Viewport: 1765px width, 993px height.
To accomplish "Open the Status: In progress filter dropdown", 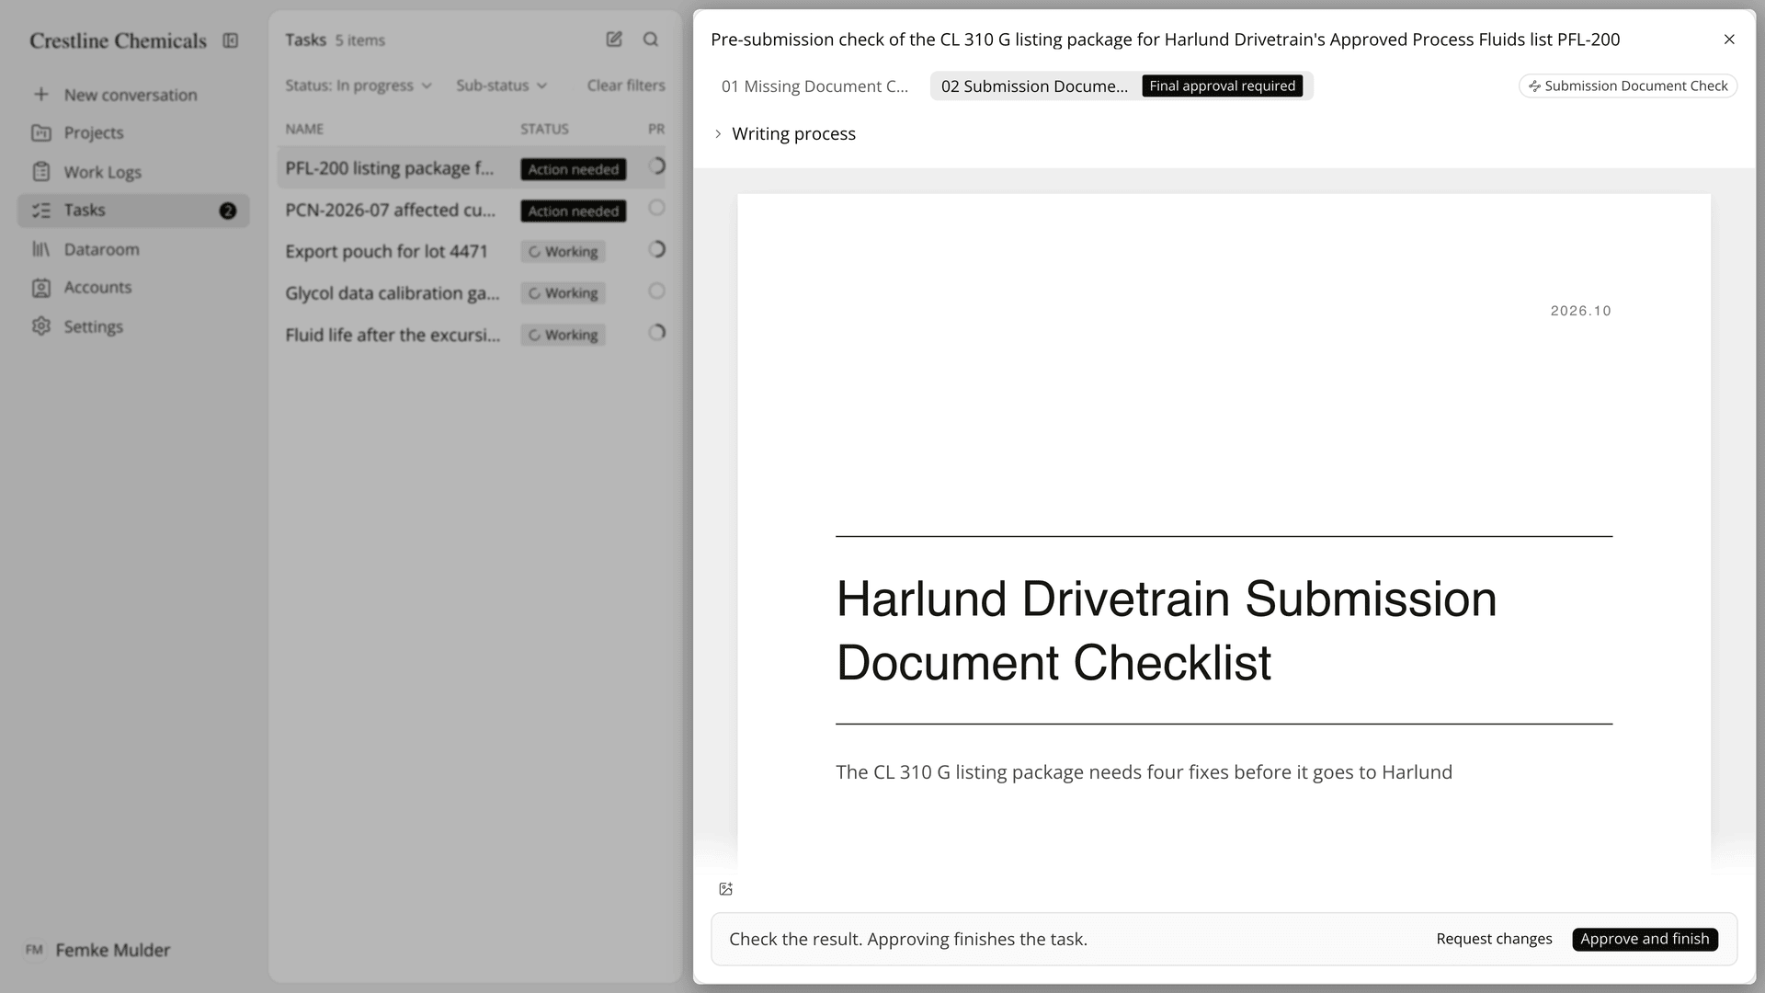I will click(x=359, y=86).
